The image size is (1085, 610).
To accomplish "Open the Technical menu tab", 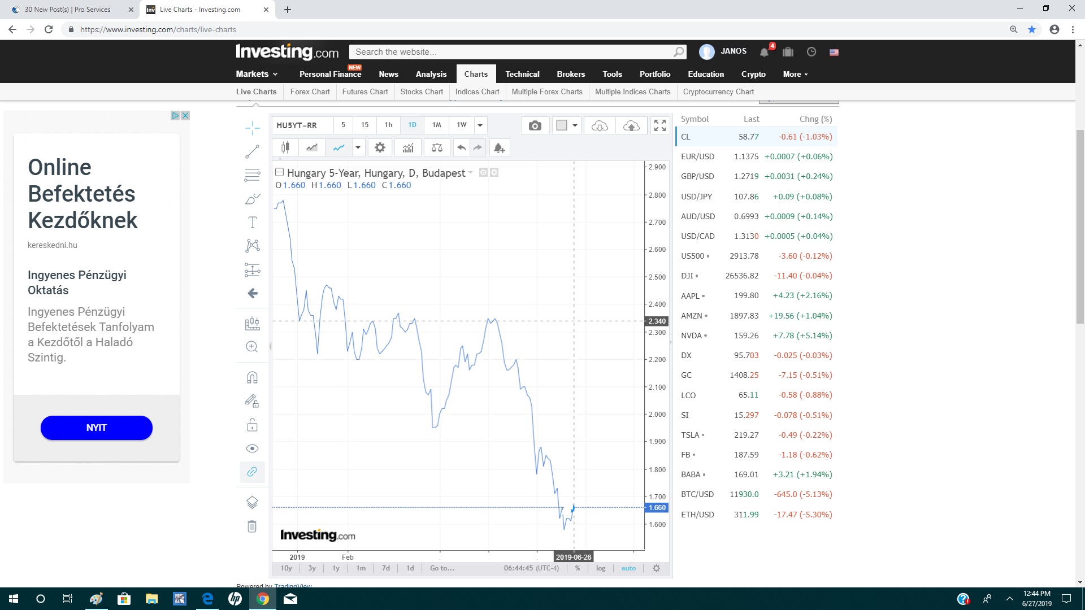I will [522, 74].
